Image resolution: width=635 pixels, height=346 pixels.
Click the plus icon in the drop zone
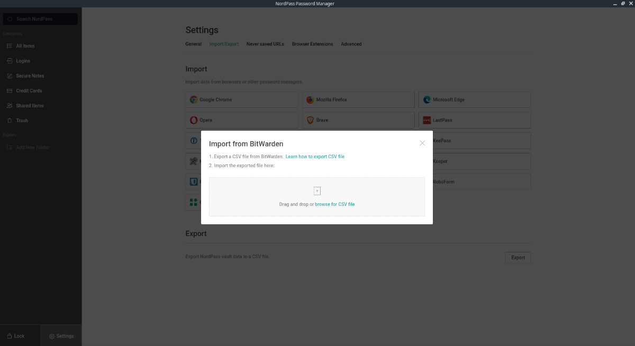(317, 190)
